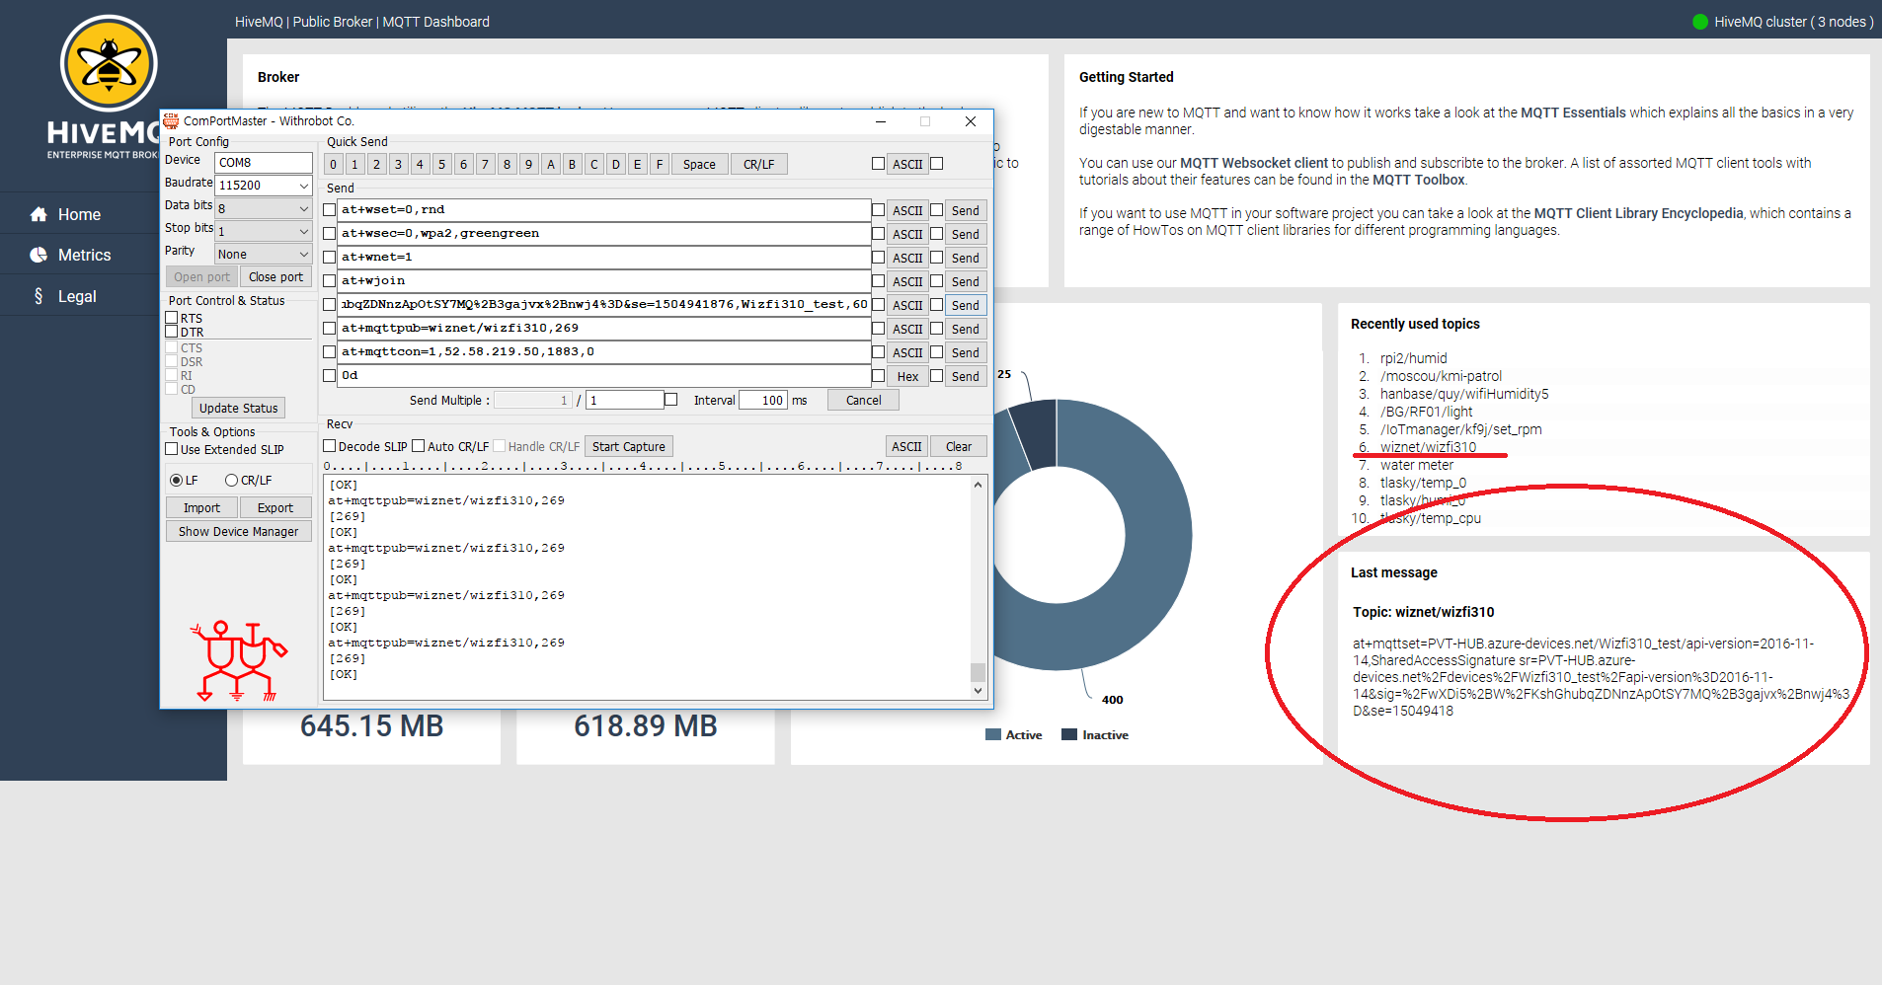Click Quick Send key A
1882x985 pixels.
(x=551, y=164)
